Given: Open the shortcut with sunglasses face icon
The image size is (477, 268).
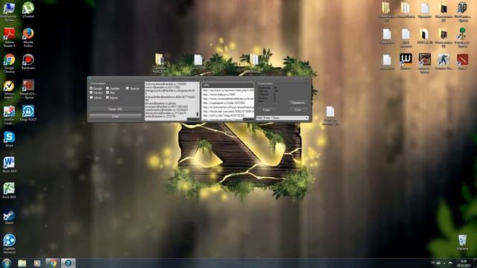Looking at the screenshot, I should tap(425, 63).
